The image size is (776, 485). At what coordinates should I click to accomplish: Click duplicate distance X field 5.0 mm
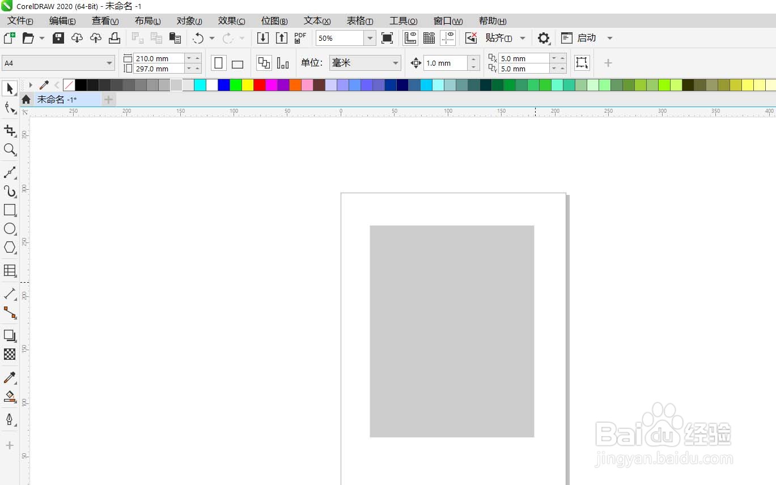[524, 58]
